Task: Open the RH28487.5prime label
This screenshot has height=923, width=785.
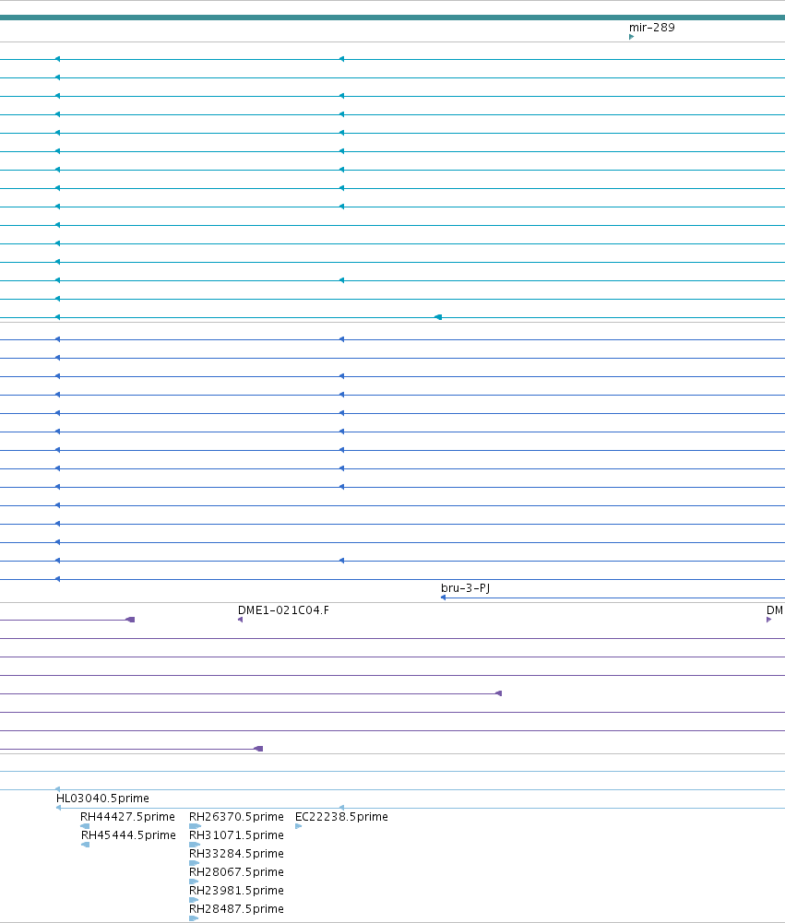Action: pyautogui.click(x=236, y=909)
